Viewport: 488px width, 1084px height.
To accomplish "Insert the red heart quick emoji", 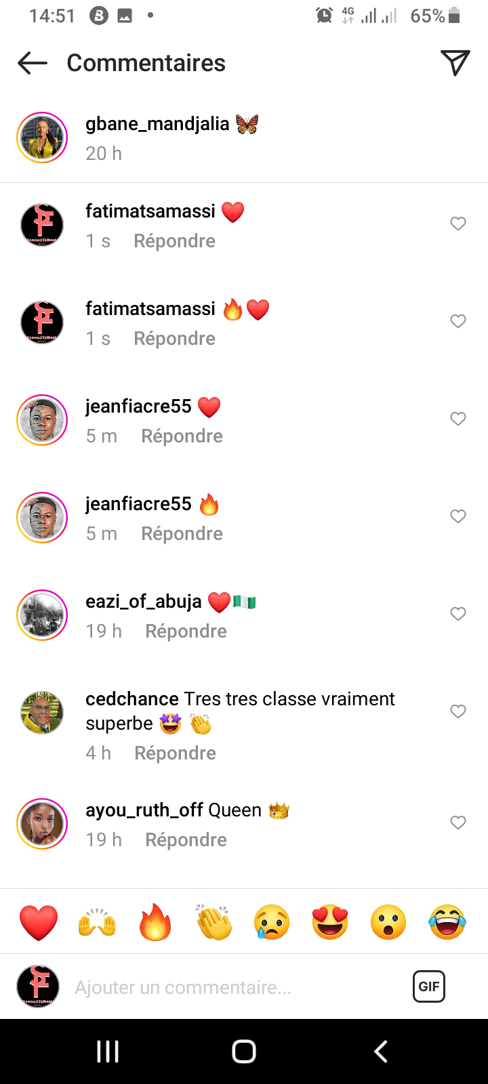I will [39, 922].
